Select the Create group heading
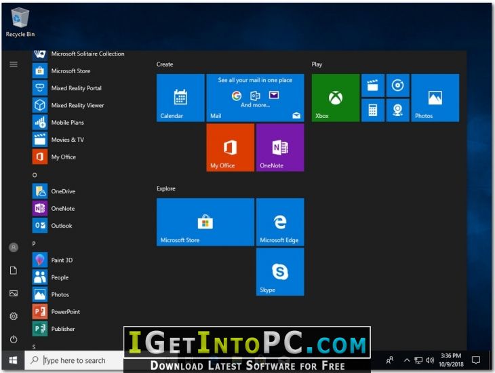Screen dimensions: 495x373 pos(165,64)
